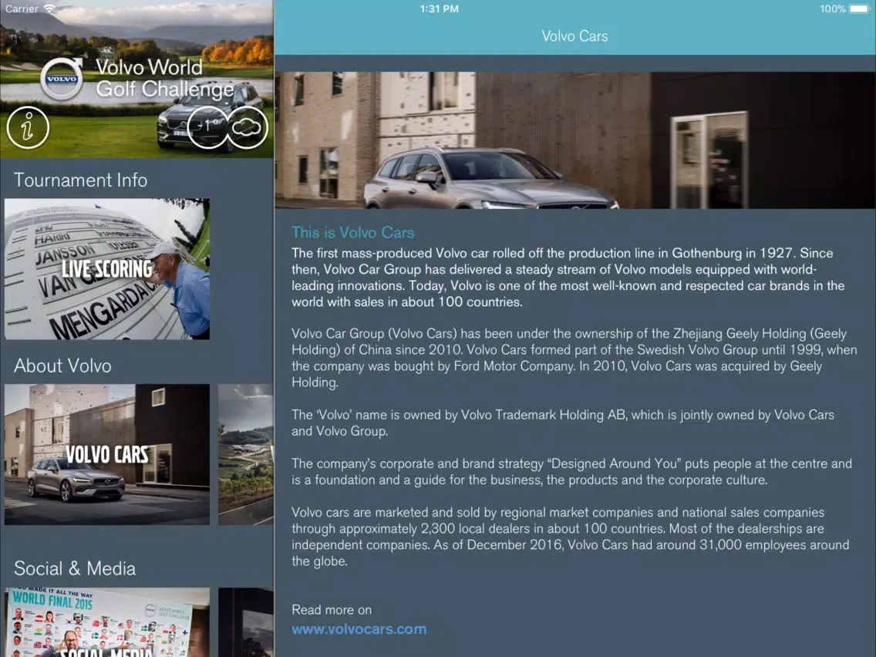This screenshot has width=876, height=657.
Task: Click the Tournament Info section heading
Action: coord(80,180)
